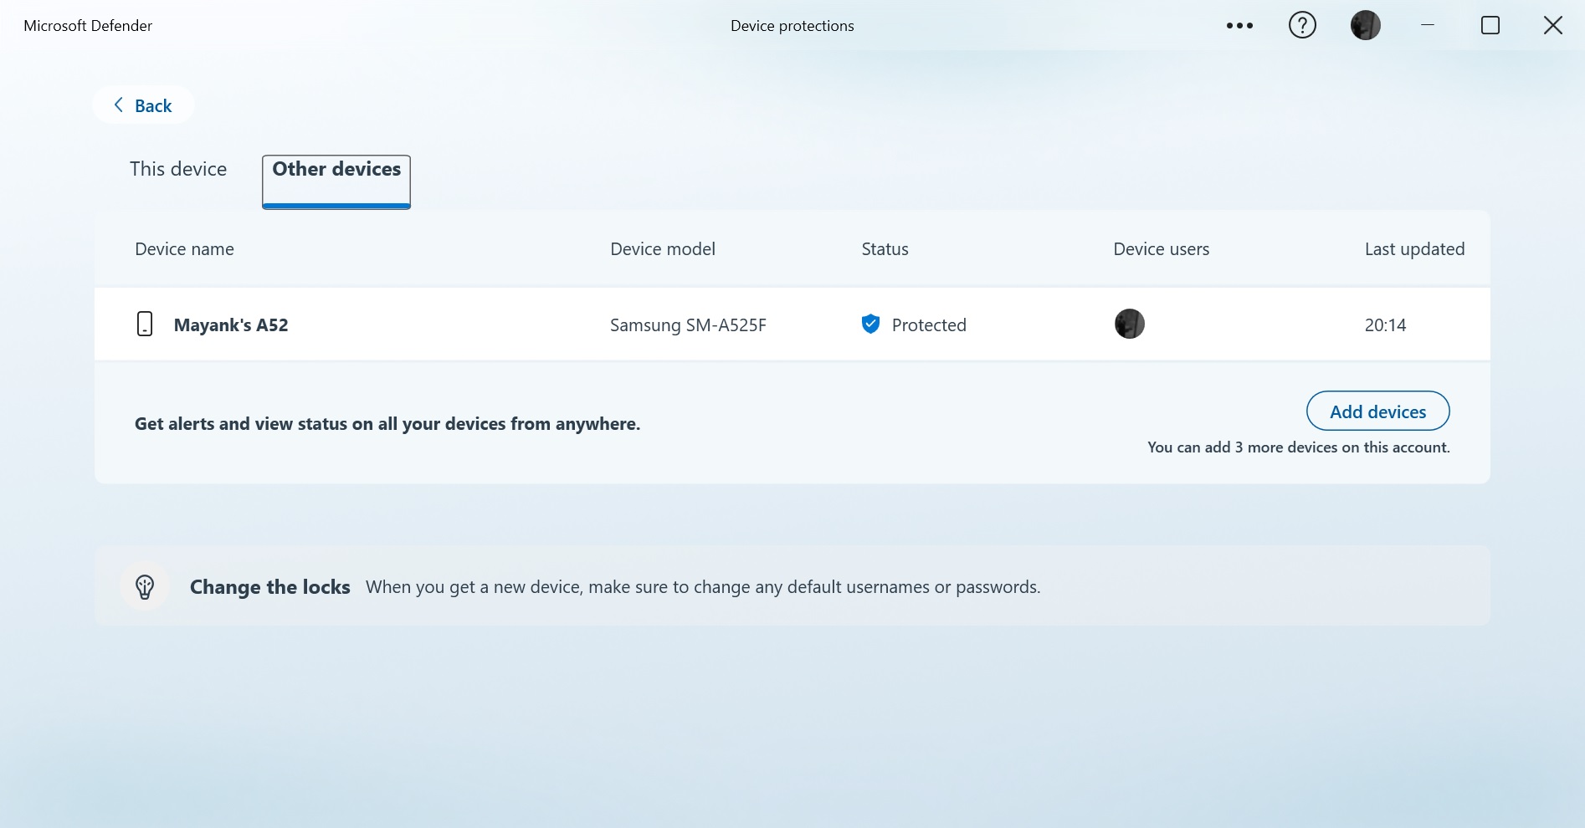The width and height of the screenshot is (1585, 828).
Task: Click the tip text about default usernames or passwords
Action: [x=703, y=587]
